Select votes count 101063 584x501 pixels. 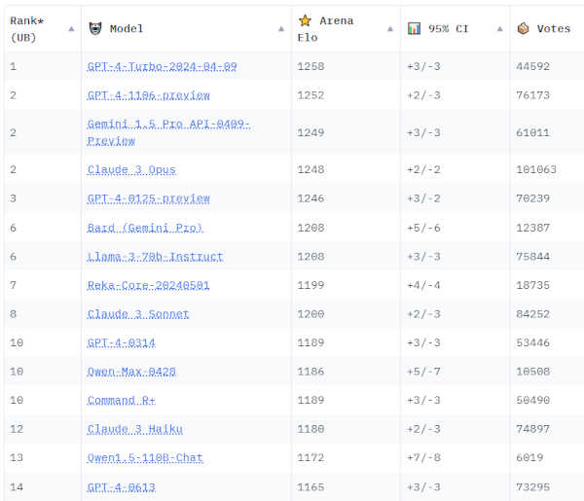536,169
